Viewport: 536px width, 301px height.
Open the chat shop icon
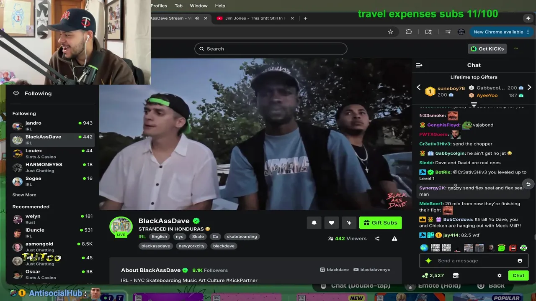tap(456, 275)
